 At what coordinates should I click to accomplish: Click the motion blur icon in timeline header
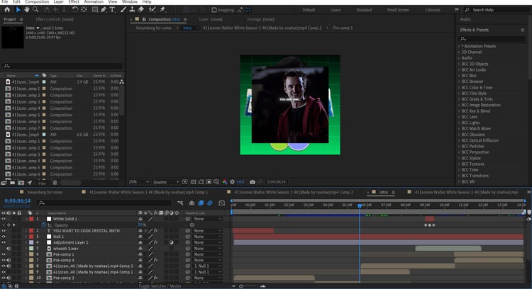click(210, 203)
